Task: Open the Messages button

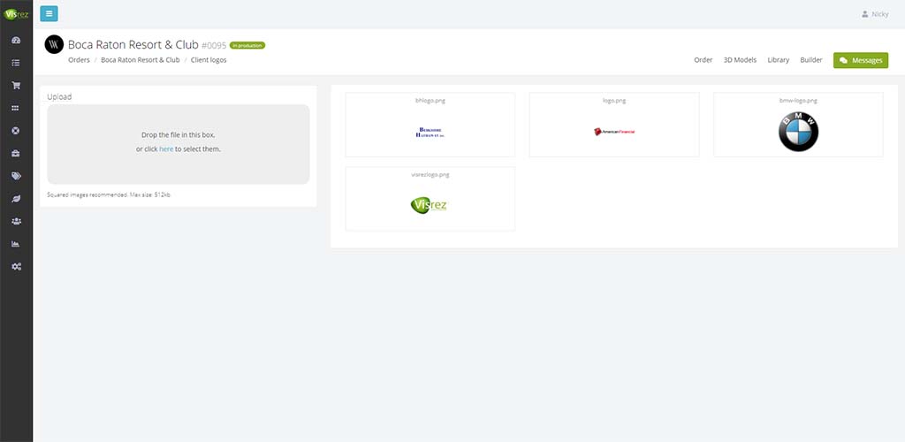Action: [x=861, y=60]
